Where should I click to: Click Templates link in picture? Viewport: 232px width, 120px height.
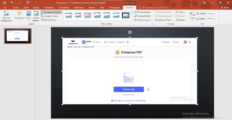(166, 42)
